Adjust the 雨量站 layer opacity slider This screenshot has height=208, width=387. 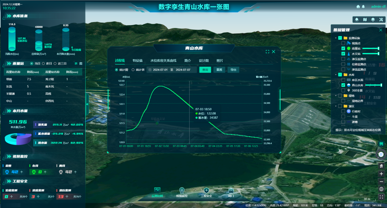(x=371, y=48)
